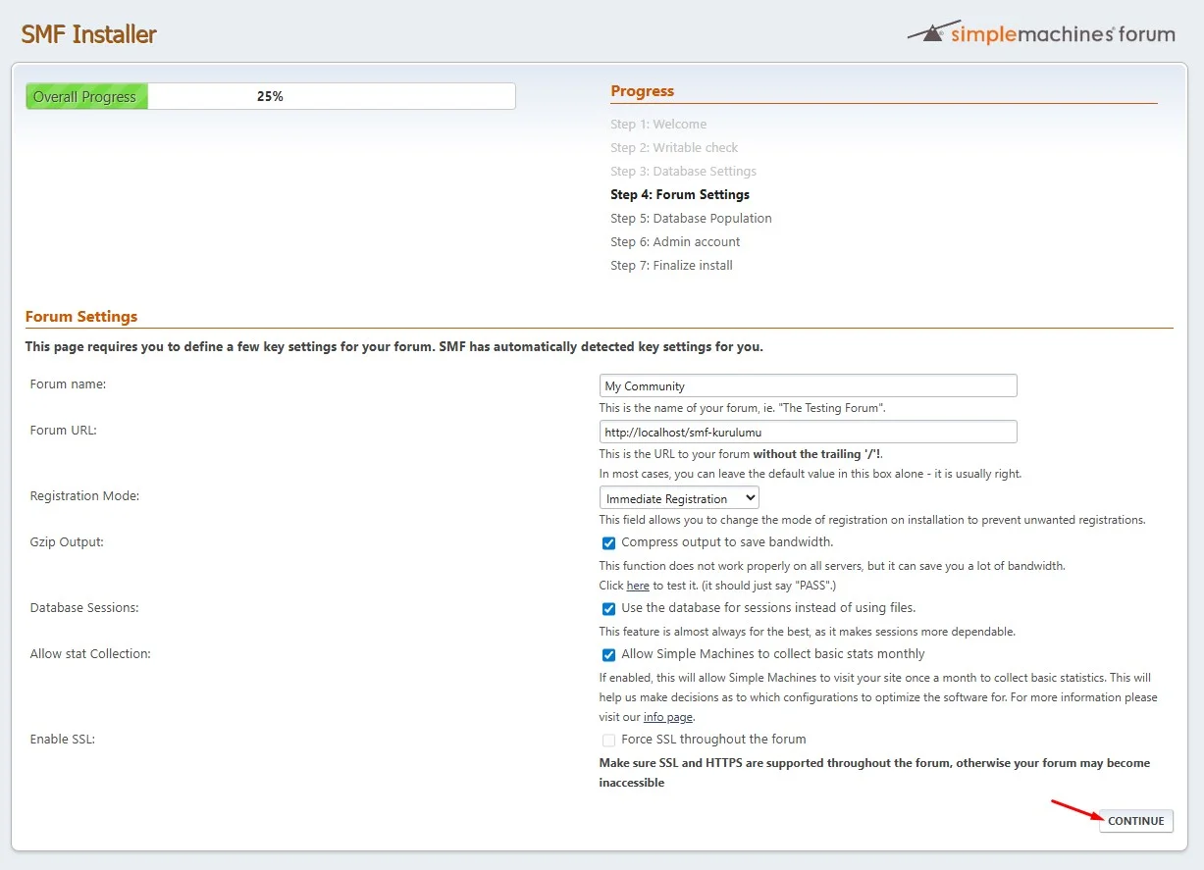Click the Overall Progress bar
The image size is (1204, 870).
pos(270,96)
